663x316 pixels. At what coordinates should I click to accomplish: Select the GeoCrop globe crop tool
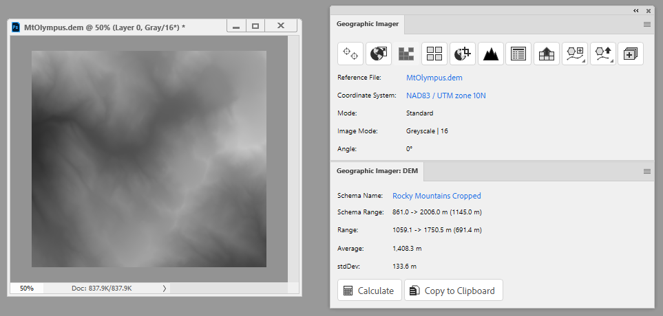(463, 54)
